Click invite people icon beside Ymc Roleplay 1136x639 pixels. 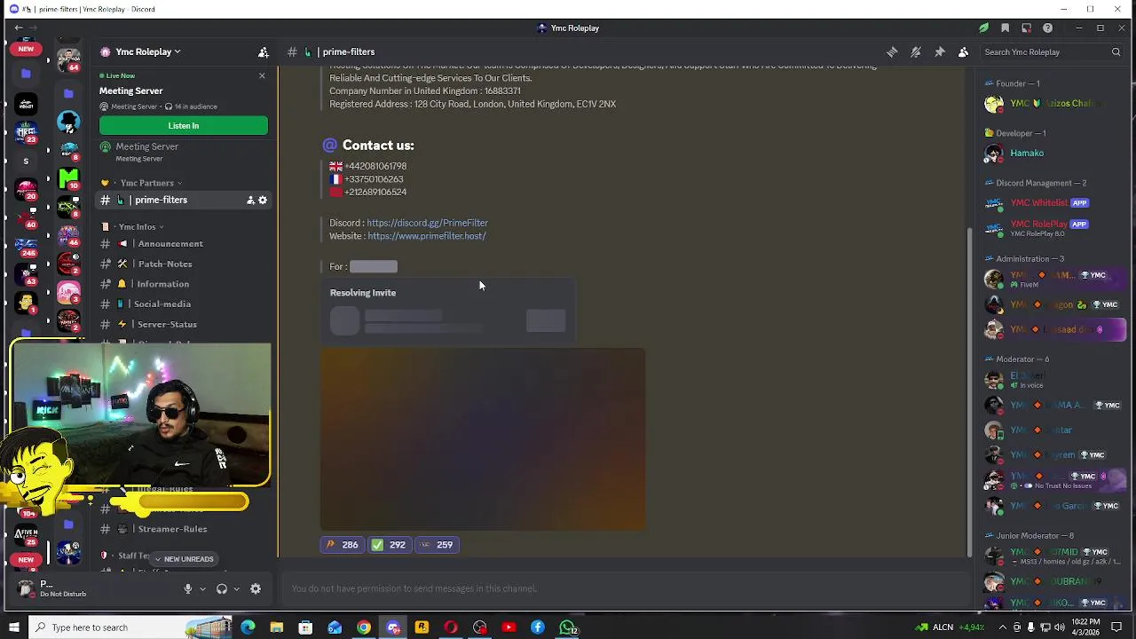click(x=263, y=51)
